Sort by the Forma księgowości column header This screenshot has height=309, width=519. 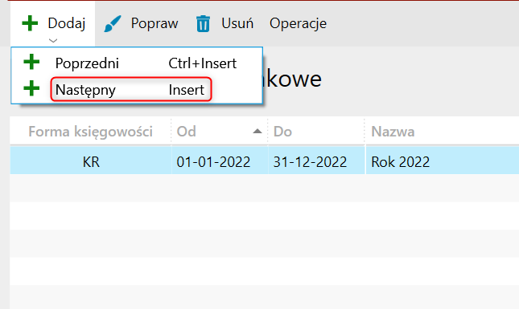(x=90, y=132)
